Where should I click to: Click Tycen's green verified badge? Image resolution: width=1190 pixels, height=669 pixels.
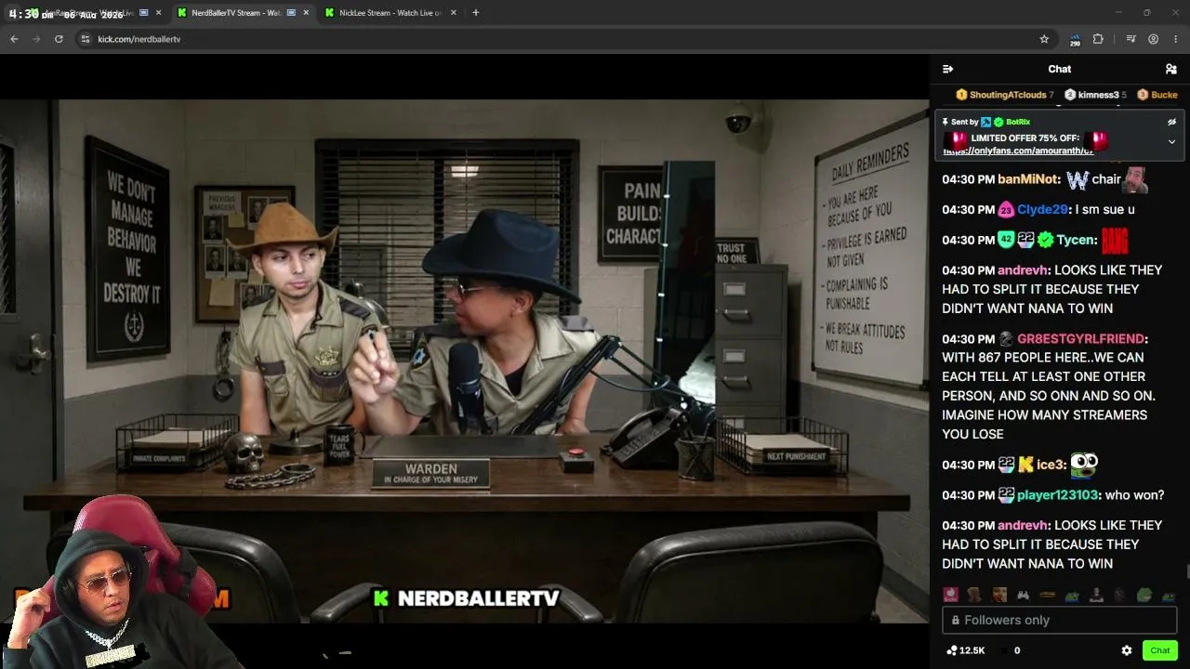click(1046, 240)
